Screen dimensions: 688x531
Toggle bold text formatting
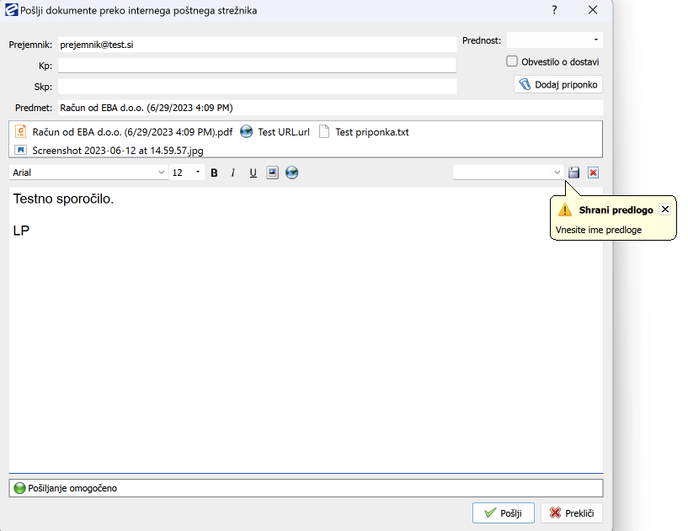tap(214, 173)
